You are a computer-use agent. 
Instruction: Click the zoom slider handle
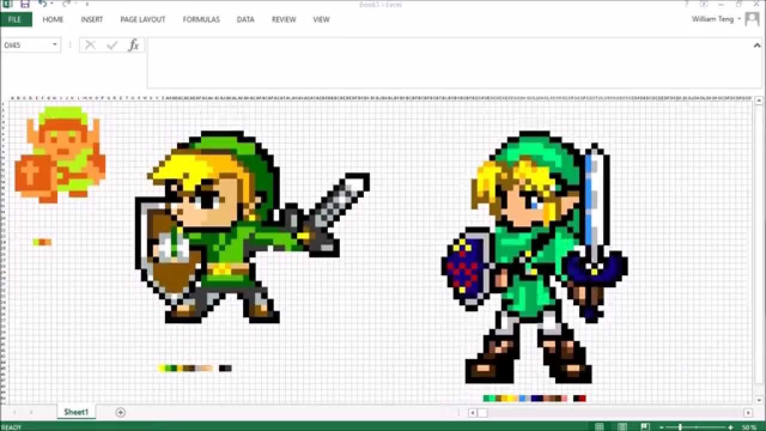680,427
